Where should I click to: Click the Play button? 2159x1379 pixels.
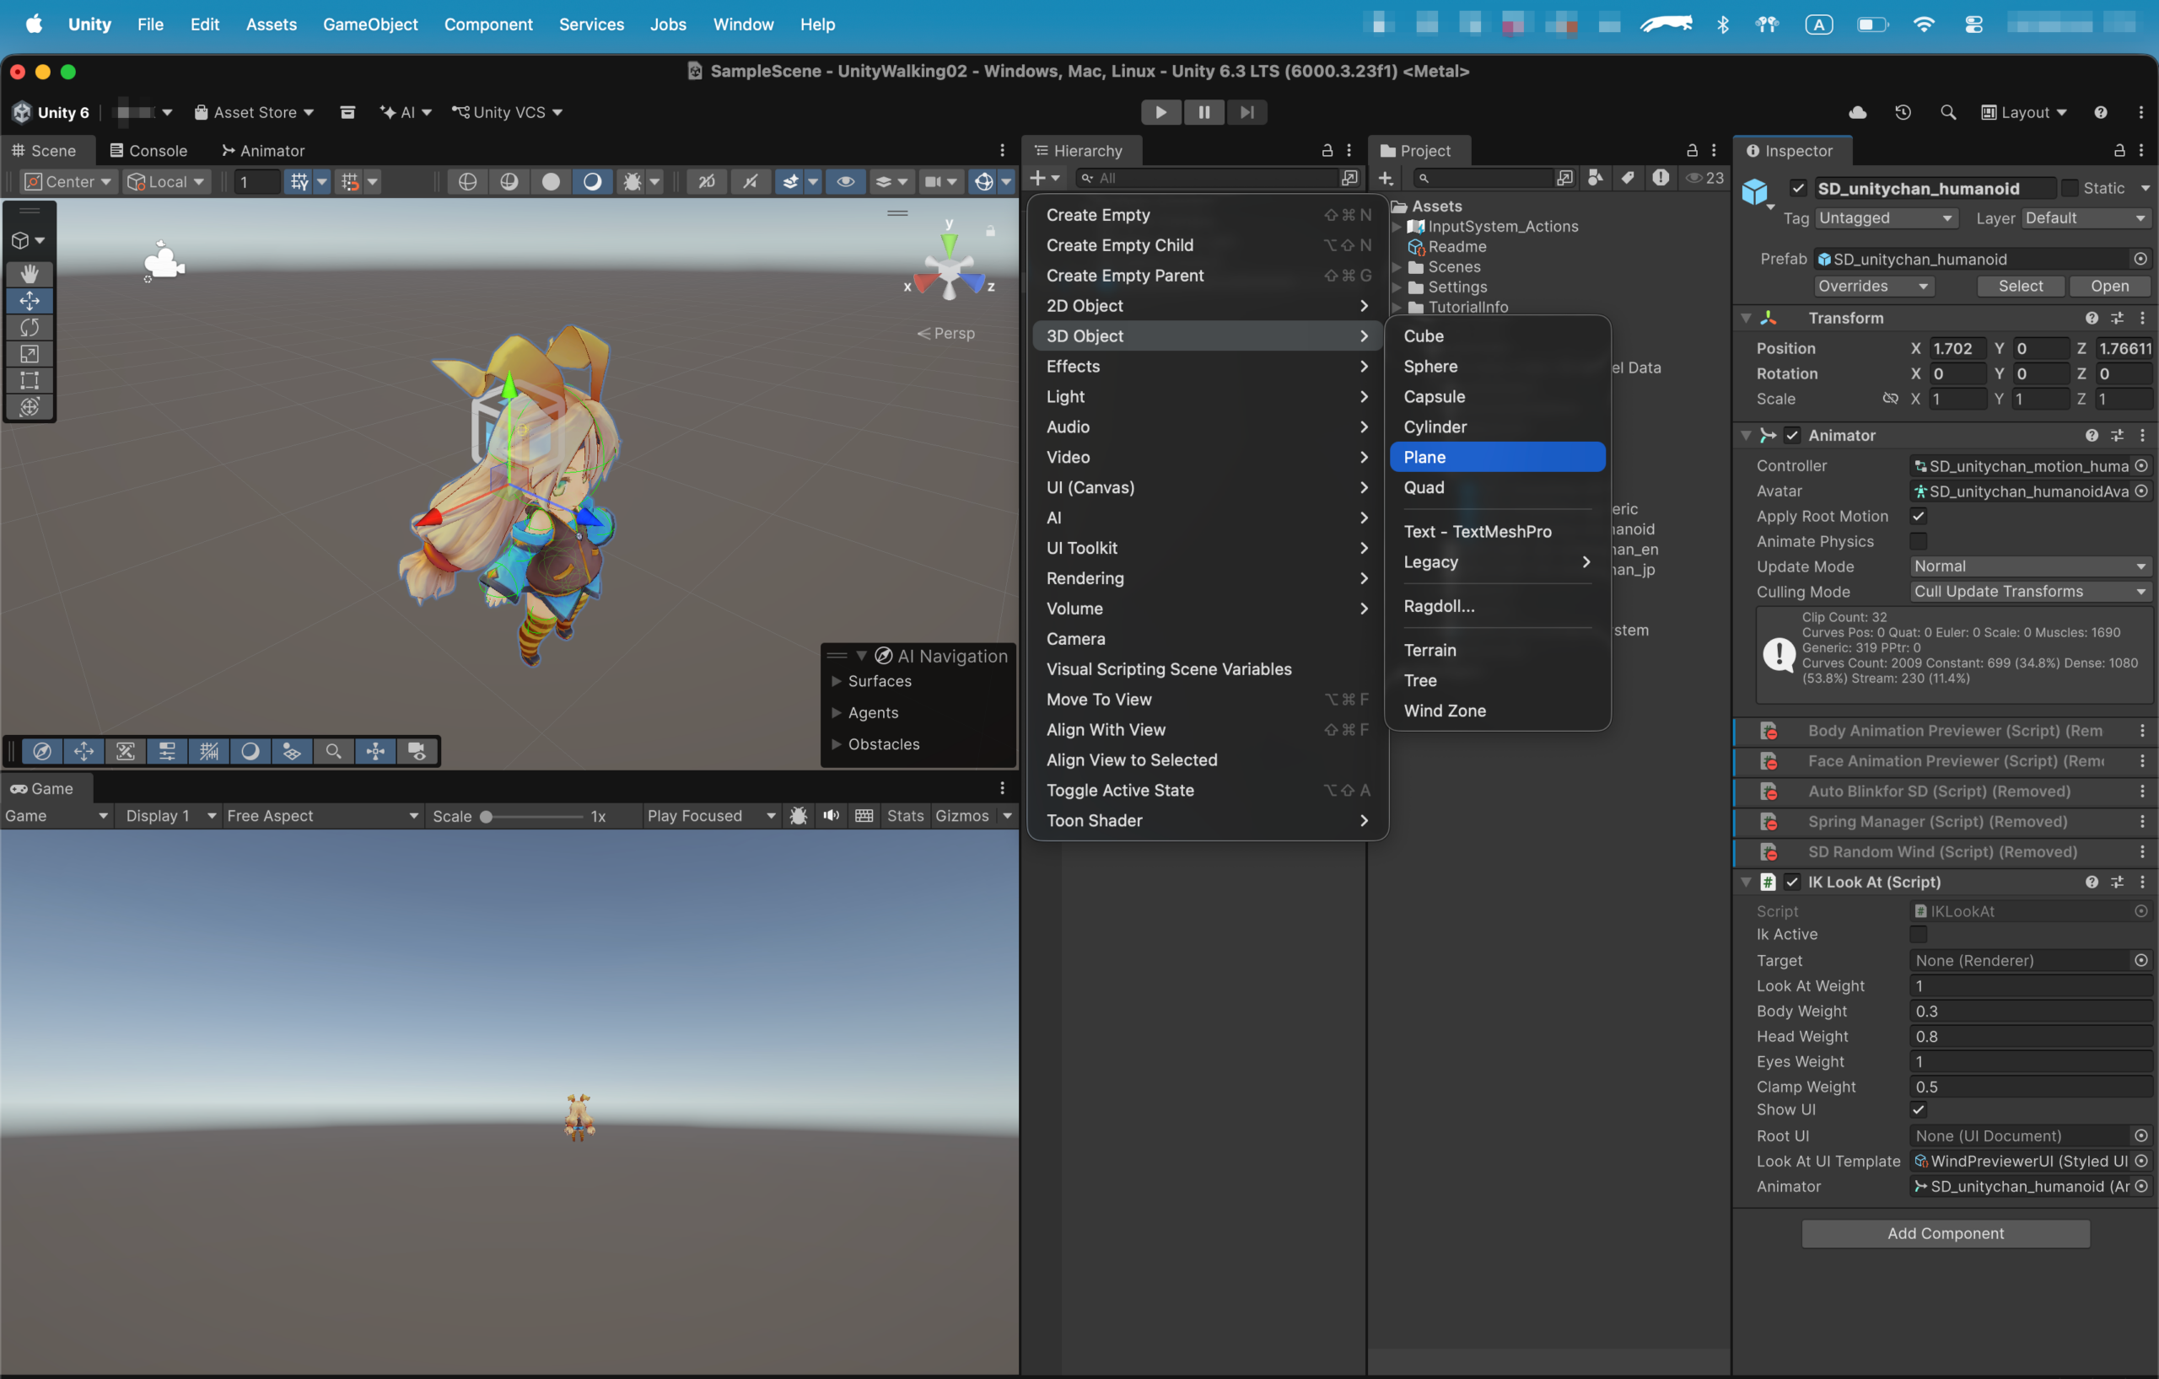[x=1160, y=112]
